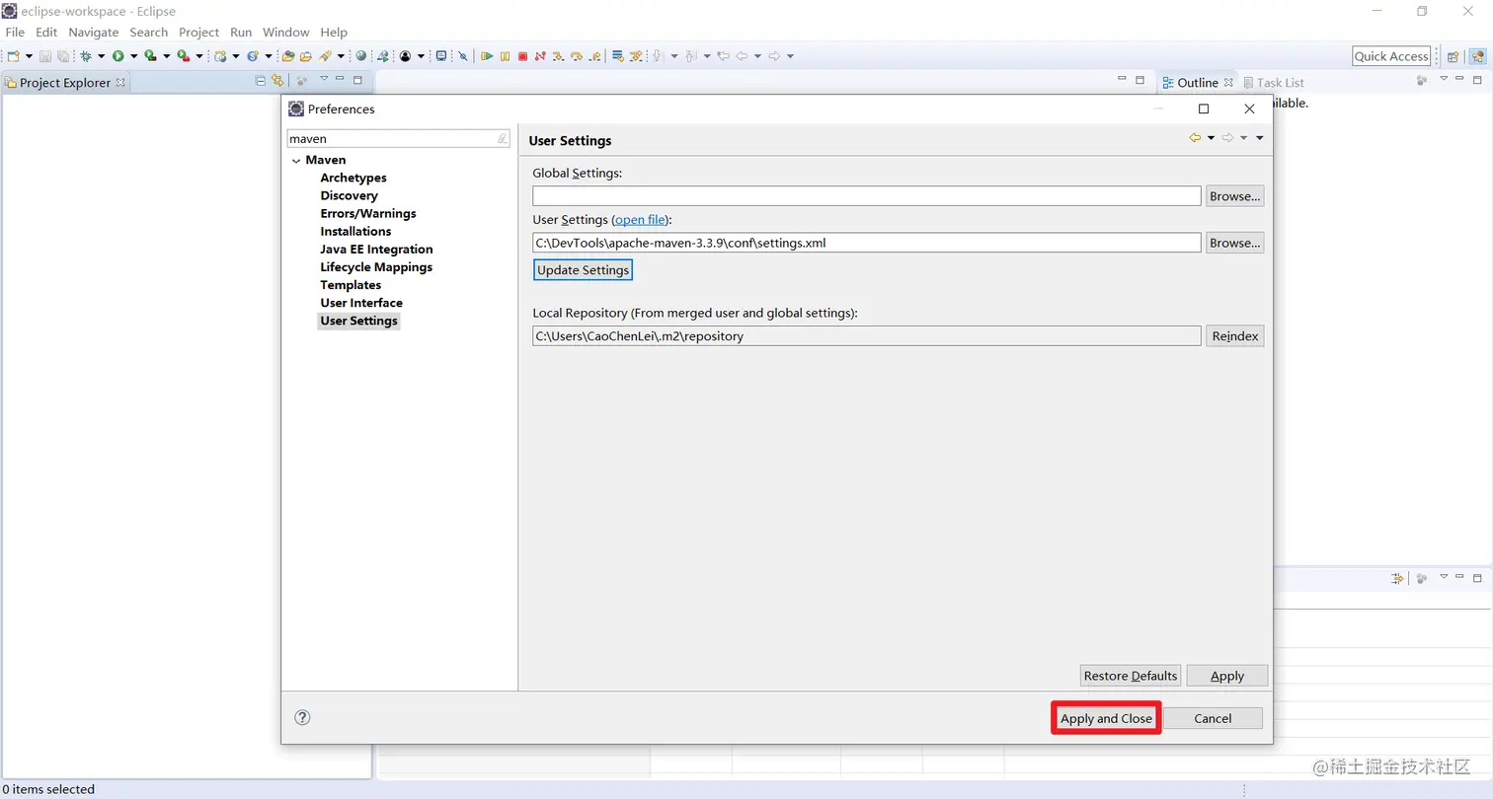This screenshot has width=1493, height=799.
Task: Click the Coverage launch toolbar icon
Action: pyautogui.click(x=150, y=56)
